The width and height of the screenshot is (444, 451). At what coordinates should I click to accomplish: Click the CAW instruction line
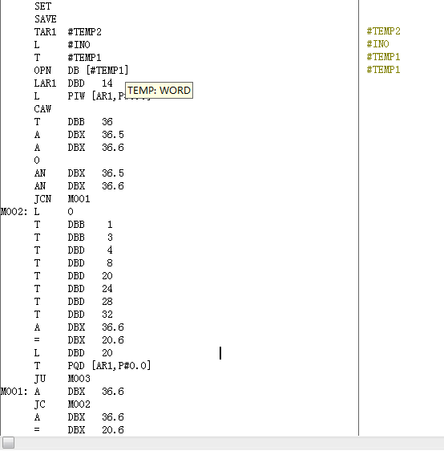tap(42, 109)
